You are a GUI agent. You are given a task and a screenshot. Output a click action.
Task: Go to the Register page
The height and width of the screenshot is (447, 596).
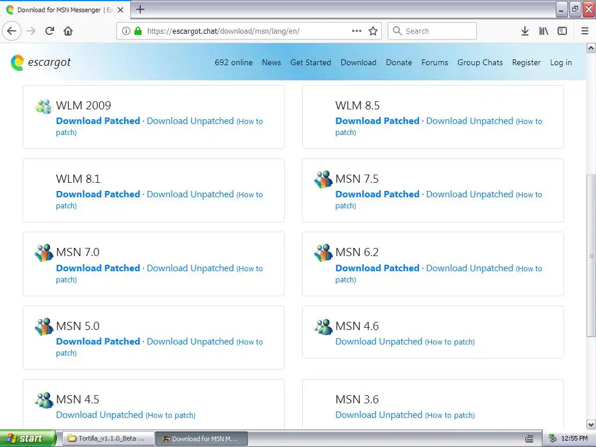[x=526, y=62]
